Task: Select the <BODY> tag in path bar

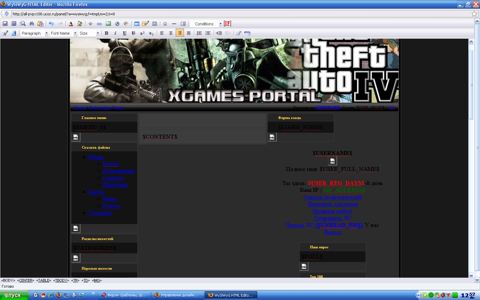Action: tap(8, 280)
